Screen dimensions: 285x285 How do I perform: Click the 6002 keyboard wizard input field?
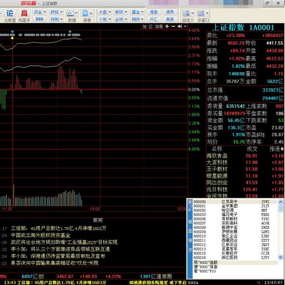[221, 283]
